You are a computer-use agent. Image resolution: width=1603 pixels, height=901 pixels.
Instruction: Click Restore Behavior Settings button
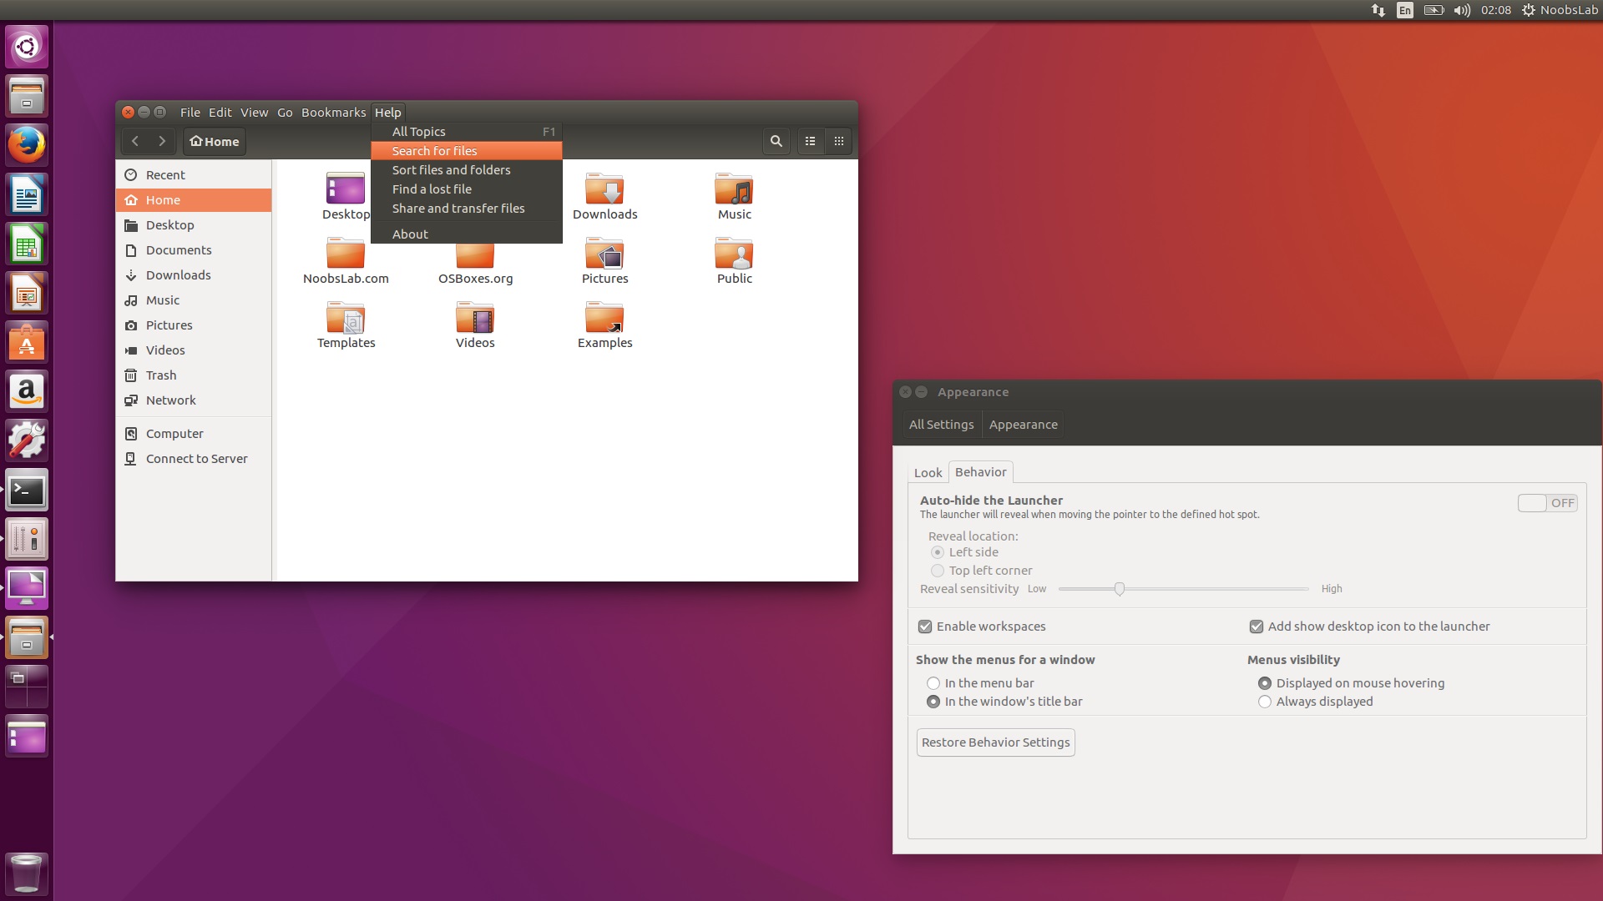995,742
